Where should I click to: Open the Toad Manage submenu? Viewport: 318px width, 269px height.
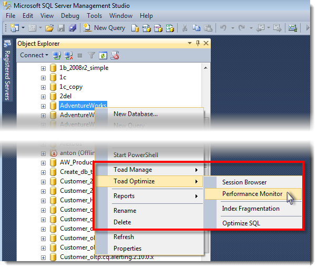(x=149, y=170)
